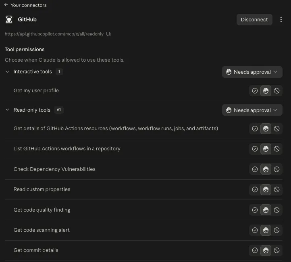This screenshot has height=262, width=291.
Task: Always allow Get code quality finding
Action: tap(255, 210)
